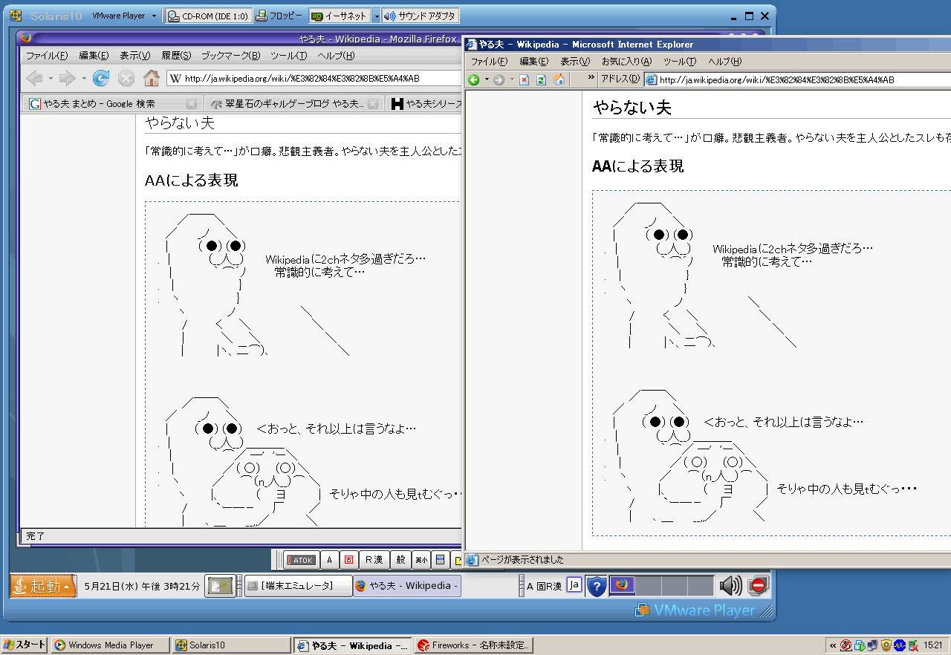Click Firefox Back arrow button
This screenshot has height=655, width=951.
(34, 78)
